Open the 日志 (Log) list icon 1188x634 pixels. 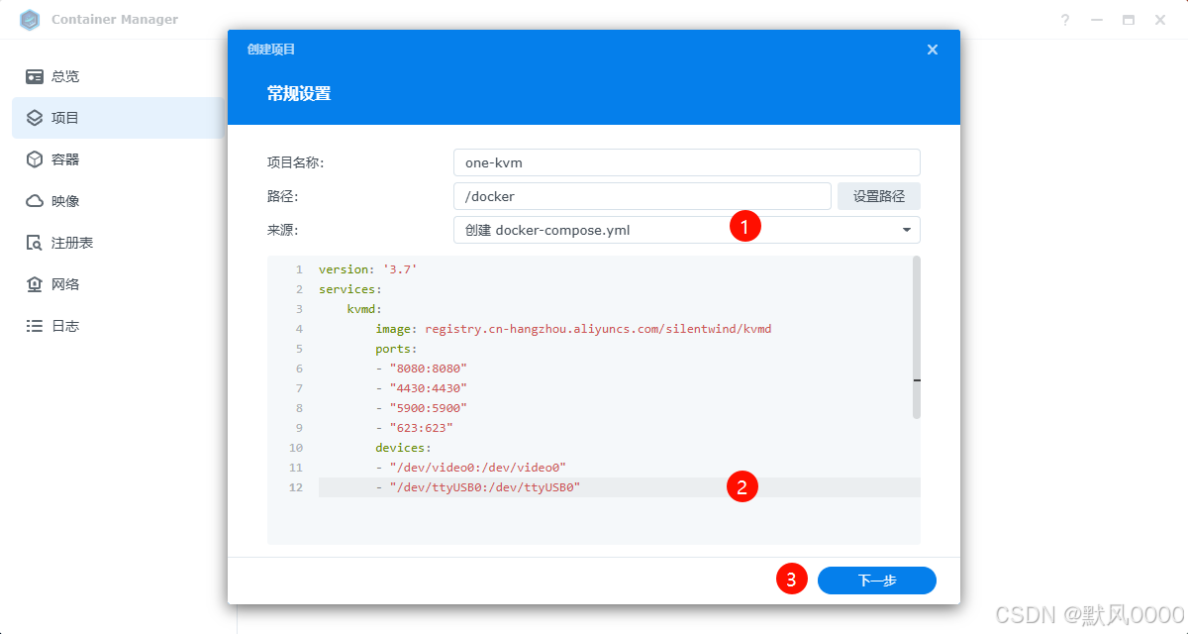[x=33, y=325]
